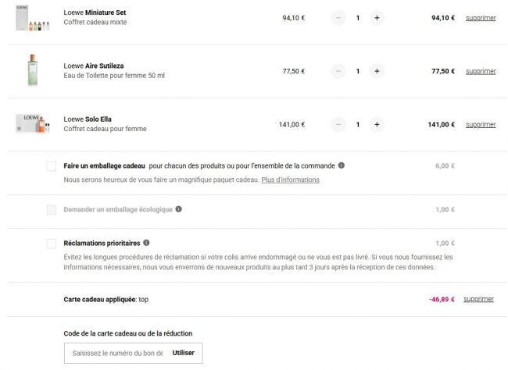Show info icon for emballage écologique
The image size is (508, 370).
coord(179,209)
